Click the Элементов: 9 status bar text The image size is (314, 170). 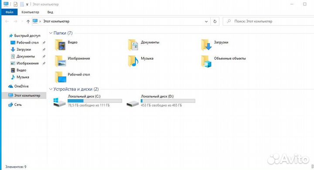pyautogui.click(x=16, y=167)
